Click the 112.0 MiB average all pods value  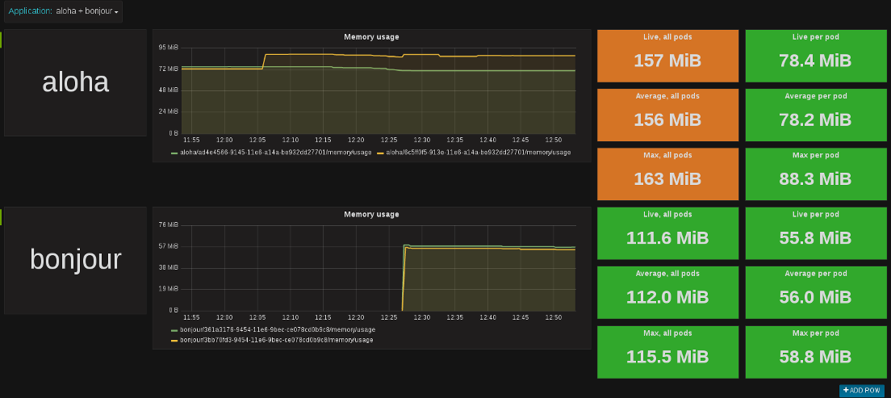[x=667, y=297]
